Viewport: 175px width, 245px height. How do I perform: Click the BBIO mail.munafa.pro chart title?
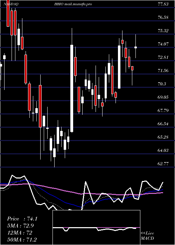pyautogui.click(x=73, y=4)
